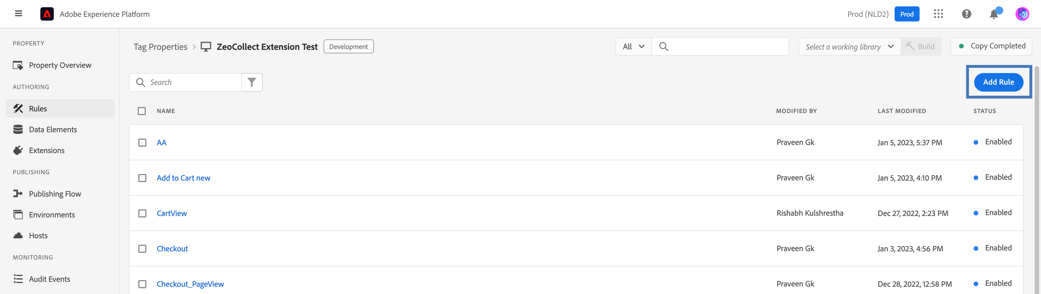
Task: Click the Add Rule button
Action: (998, 82)
